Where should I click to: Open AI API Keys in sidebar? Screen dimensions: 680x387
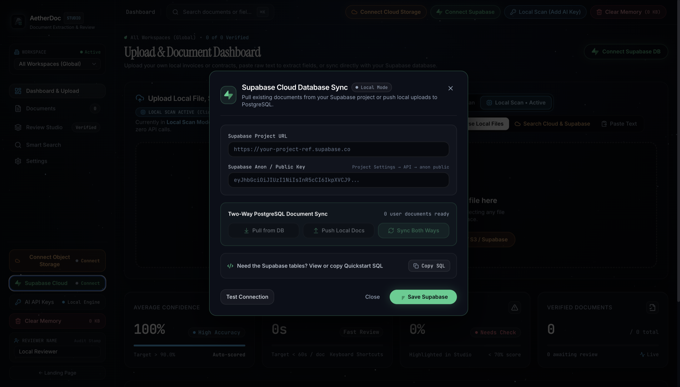point(57,302)
